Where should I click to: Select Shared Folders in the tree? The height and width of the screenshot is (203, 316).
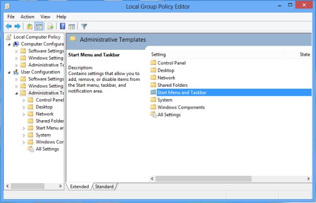50,121
